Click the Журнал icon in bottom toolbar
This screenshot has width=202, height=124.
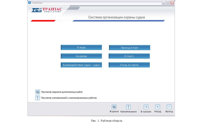pyautogui.click(x=114, y=107)
